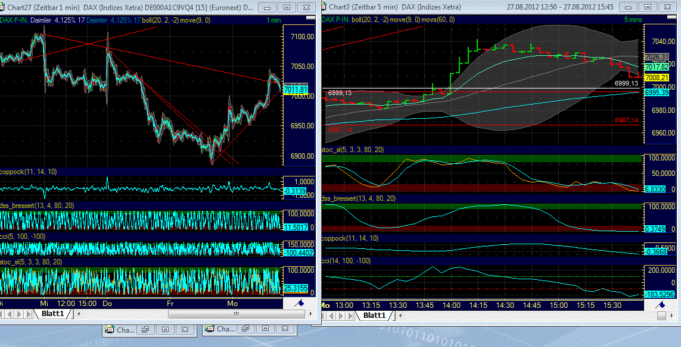Click the chart icon in Chart3's title bar

[324, 7]
